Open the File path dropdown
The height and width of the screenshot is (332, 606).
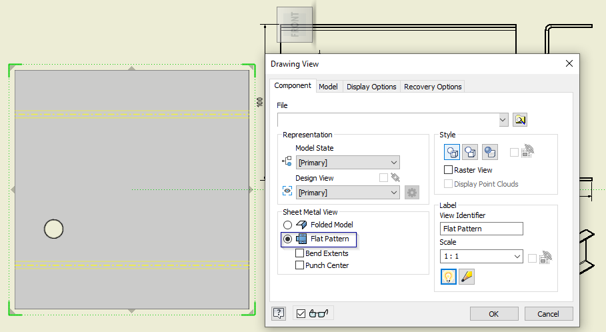[503, 120]
